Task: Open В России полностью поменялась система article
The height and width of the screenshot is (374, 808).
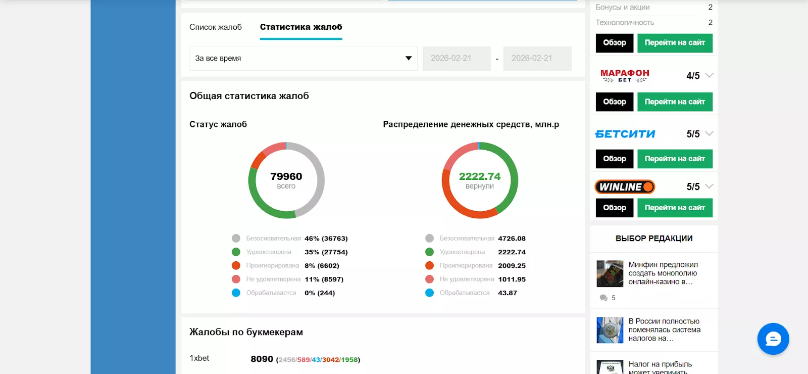Action: [665, 330]
